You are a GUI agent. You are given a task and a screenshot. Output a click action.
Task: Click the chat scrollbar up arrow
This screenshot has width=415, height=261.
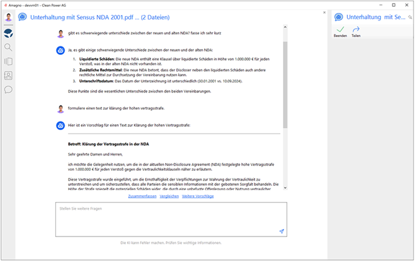(285, 27)
